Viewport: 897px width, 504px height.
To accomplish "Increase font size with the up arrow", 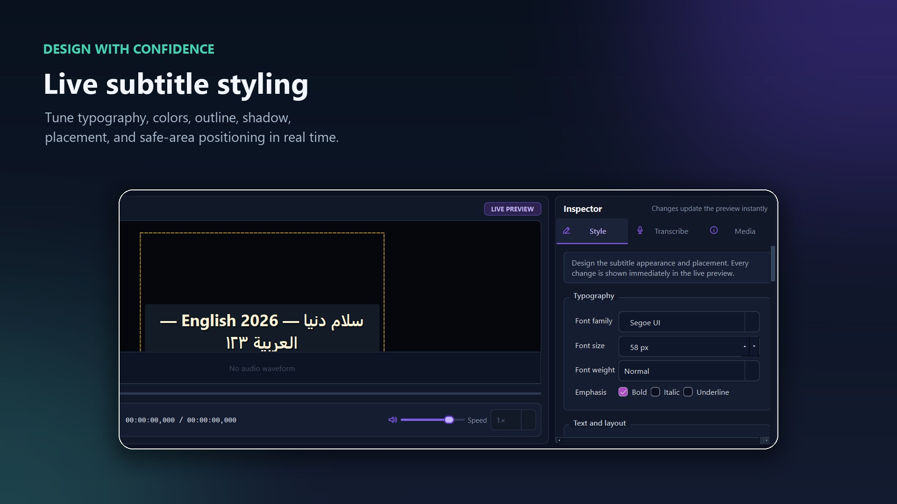I will point(745,346).
